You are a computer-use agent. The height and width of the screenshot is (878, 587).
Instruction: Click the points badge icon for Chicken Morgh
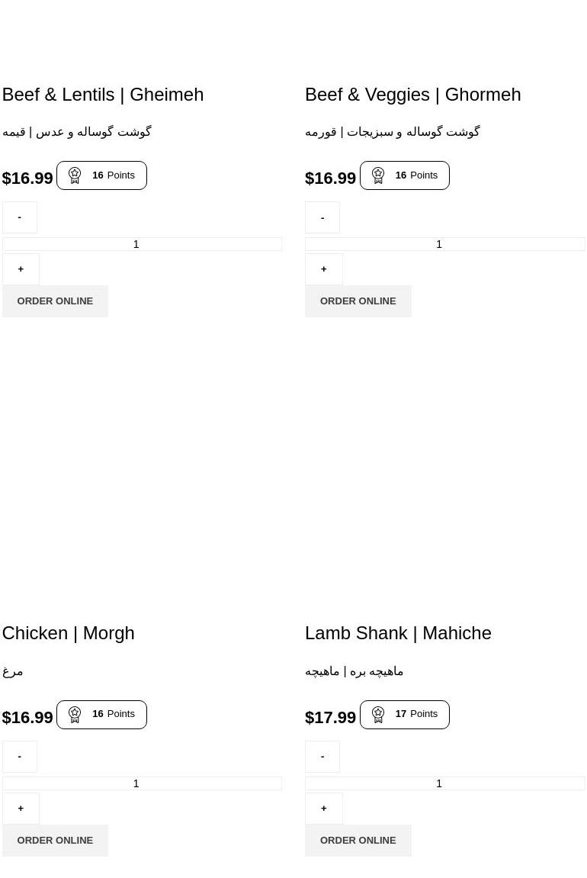click(75, 715)
